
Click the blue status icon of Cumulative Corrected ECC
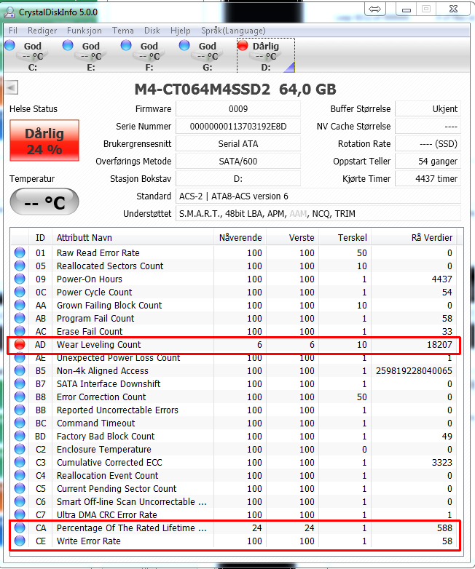pos(20,462)
